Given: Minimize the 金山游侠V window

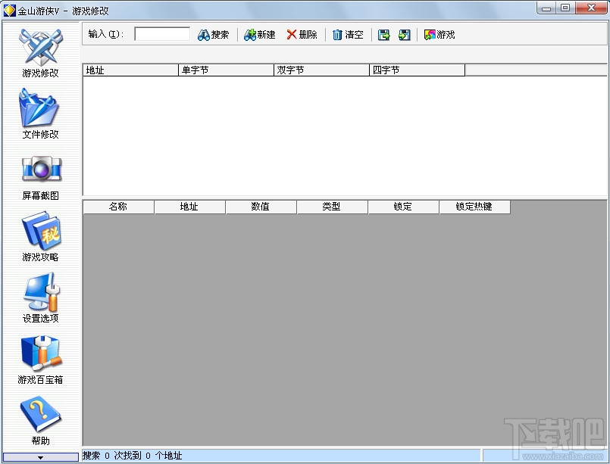Looking at the screenshot, I should (x=546, y=8).
